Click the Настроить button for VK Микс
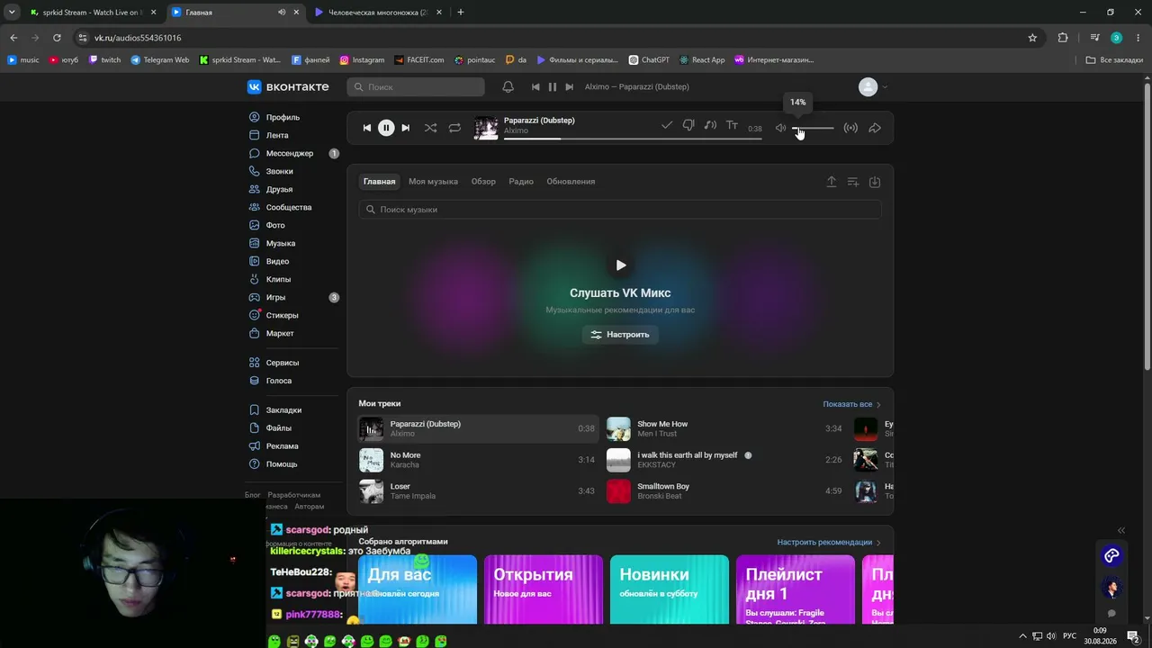The width and height of the screenshot is (1152, 648). tap(620, 334)
